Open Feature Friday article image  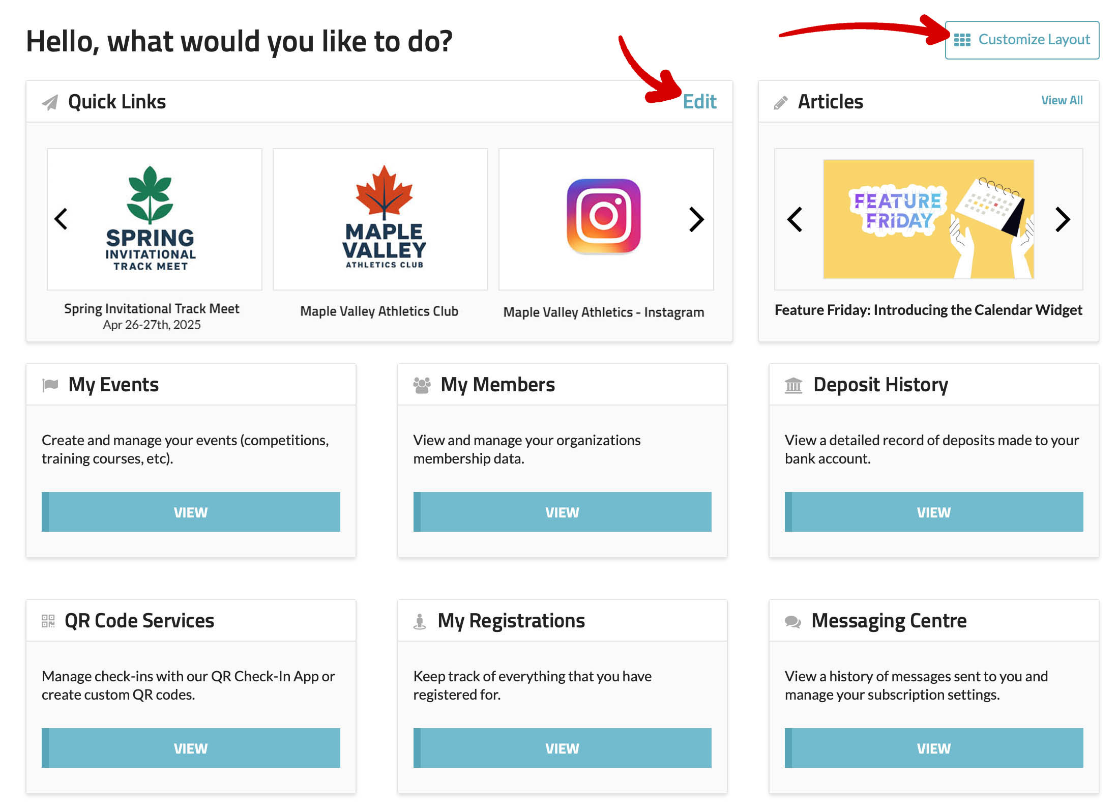pyautogui.click(x=928, y=219)
